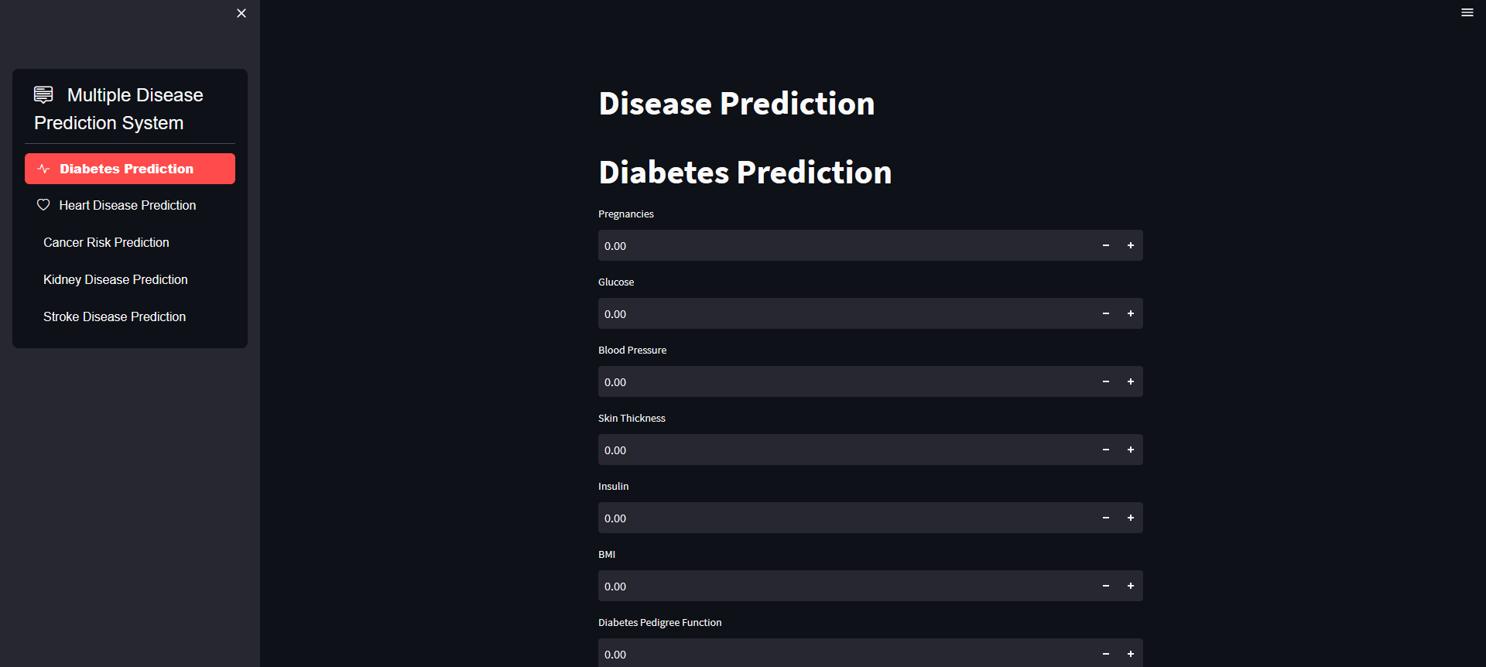Open the hamburger menu at top right
The width and height of the screenshot is (1486, 667).
(1467, 12)
